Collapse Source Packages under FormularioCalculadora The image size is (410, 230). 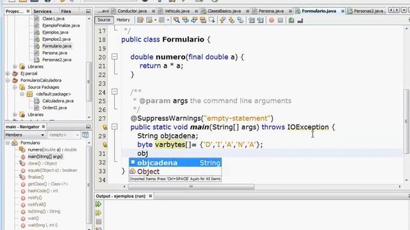(15, 87)
